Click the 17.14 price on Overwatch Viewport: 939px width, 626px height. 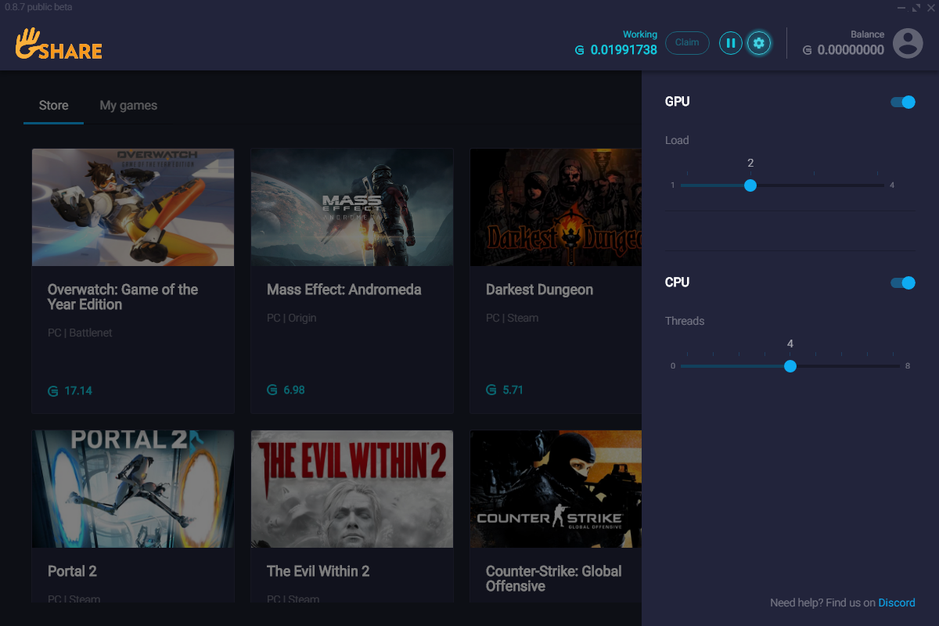(78, 390)
